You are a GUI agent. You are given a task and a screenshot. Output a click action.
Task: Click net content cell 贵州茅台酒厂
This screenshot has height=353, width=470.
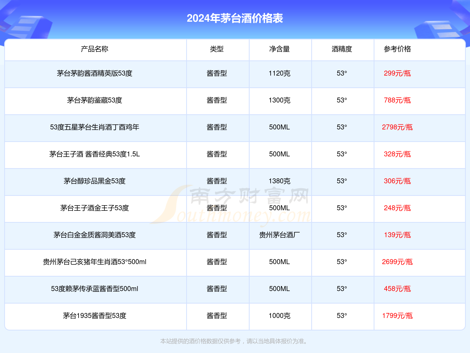coord(279,235)
